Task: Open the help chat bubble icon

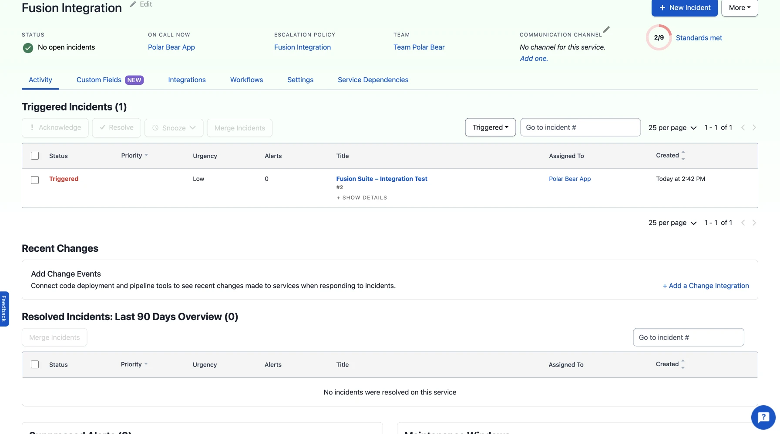Action: click(763, 417)
